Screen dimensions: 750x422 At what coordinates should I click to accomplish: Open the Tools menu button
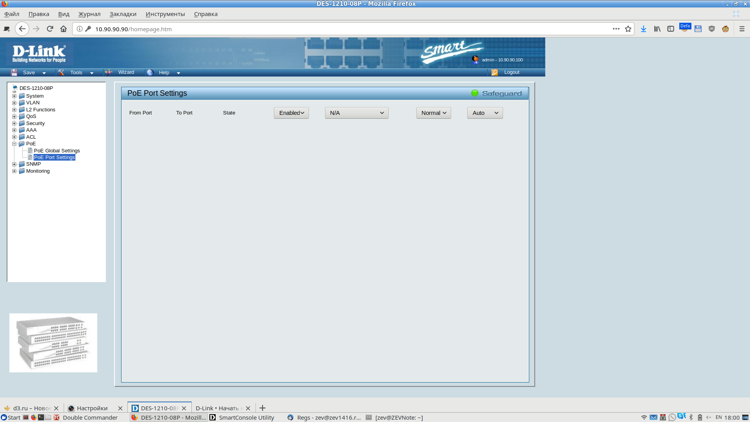coord(76,73)
